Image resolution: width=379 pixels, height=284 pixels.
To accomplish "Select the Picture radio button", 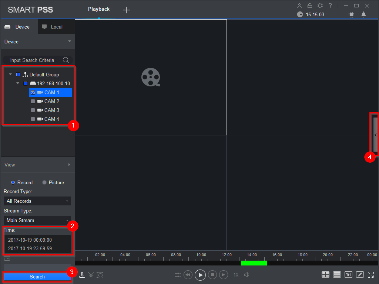I will coord(44,182).
